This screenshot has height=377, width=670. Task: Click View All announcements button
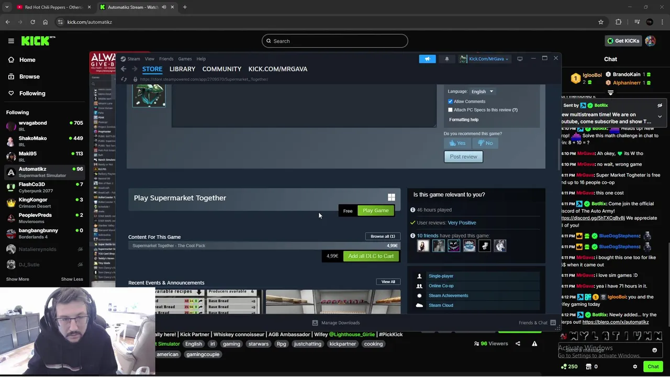388,282
